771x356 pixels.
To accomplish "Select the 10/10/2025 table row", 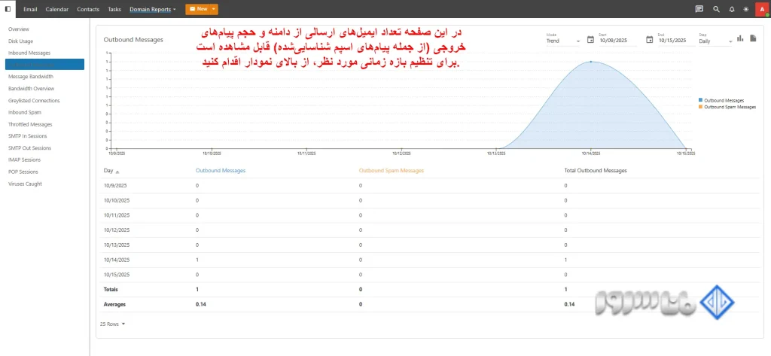I will tap(429, 200).
